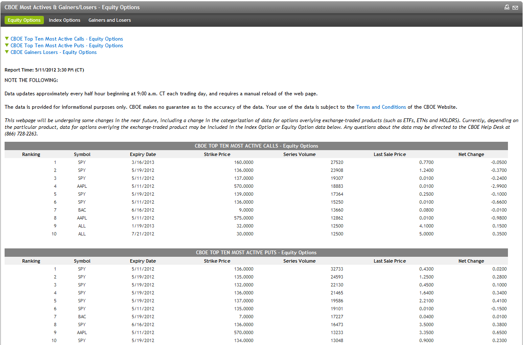Open CBOE Gainers Losers - Equity Options link
523x345 pixels.
pyautogui.click(x=54, y=52)
